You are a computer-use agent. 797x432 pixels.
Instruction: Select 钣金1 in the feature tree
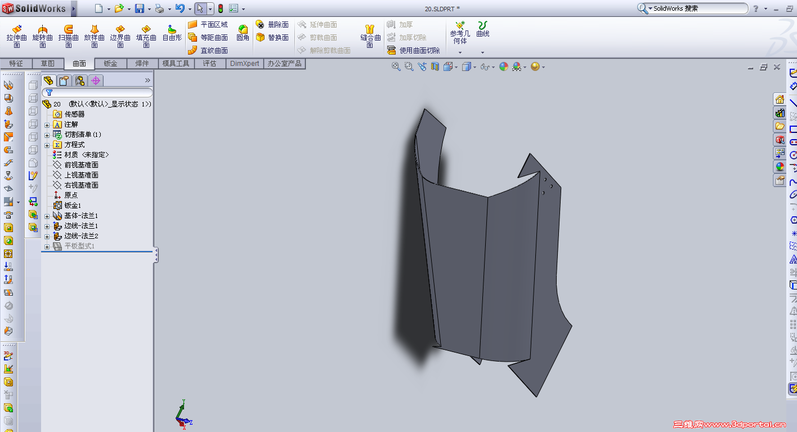(x=67, y=206)
